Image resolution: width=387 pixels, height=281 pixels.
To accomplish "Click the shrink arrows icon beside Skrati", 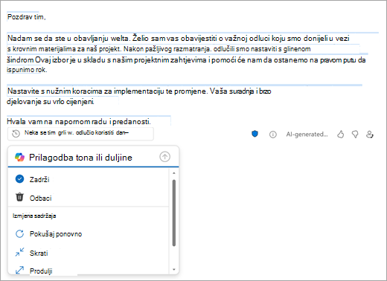I will click(19, 252).
